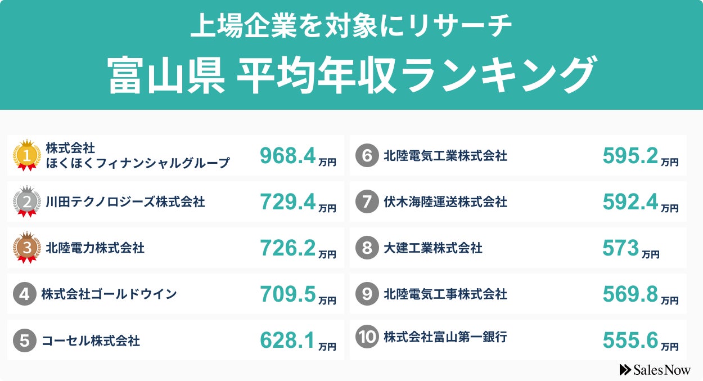The image size is (703, 381).
Task: Select ほくほくフィナンシャルグループ company name
Action: coord(138,163)
